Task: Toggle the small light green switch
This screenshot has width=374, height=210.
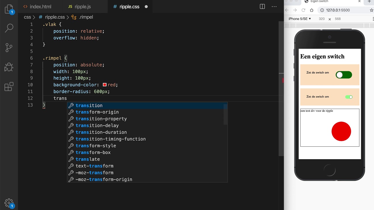Action: click(349, 97)
